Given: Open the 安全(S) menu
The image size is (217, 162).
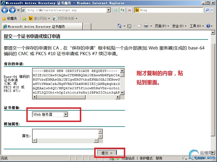Looking at the screenshot, I should (x=179, y=26).
